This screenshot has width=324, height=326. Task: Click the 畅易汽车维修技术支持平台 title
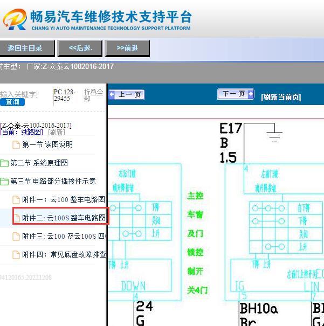[111, 17]
